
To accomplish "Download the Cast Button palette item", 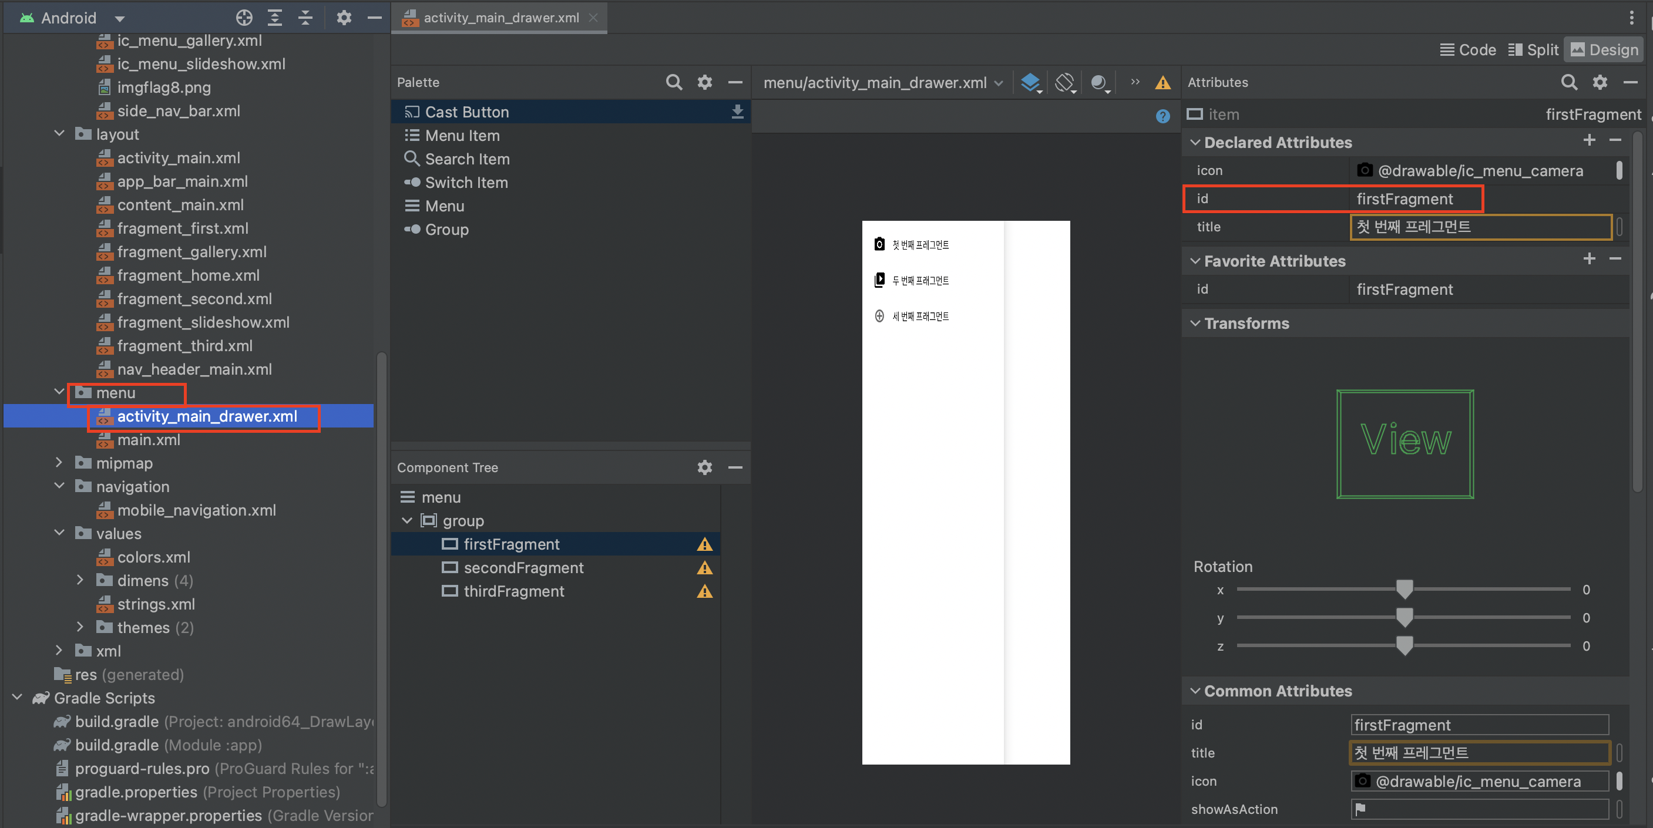I will pyautogui.click(x=737, y=112).
